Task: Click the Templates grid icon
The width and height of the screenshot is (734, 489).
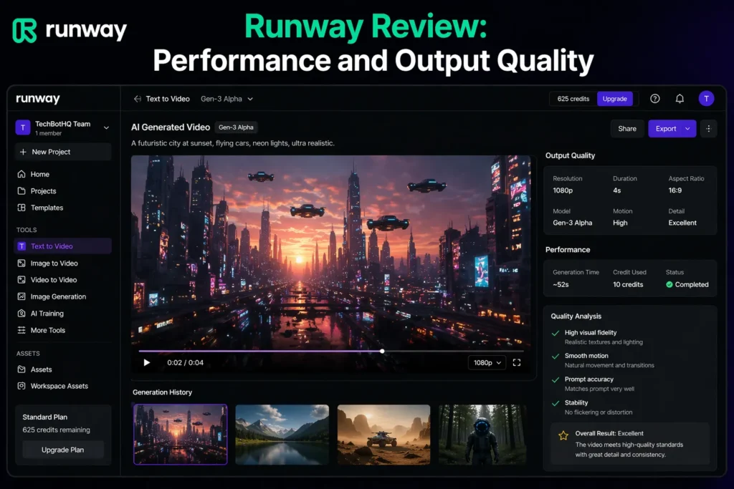Action: pos(22,208)
